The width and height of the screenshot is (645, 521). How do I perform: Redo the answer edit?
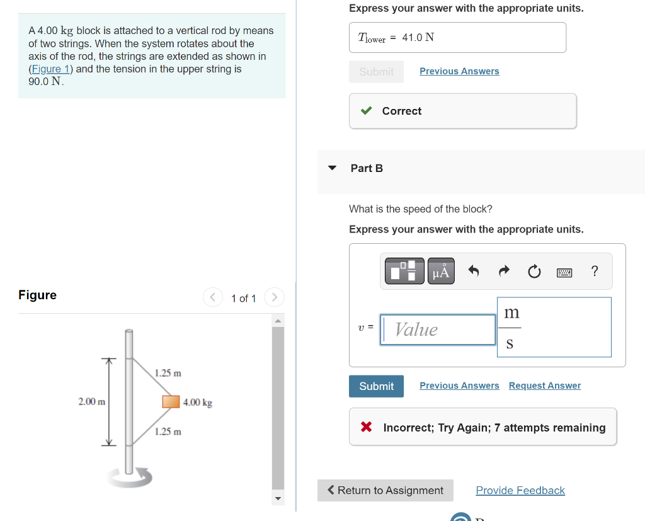[503, 271]
